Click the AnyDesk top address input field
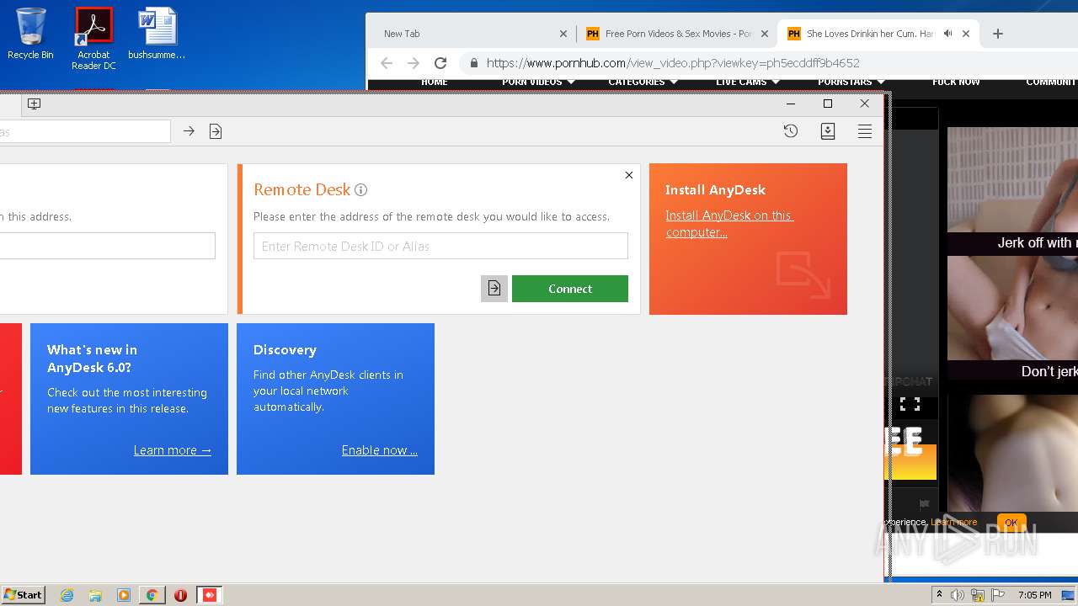Screen dimensions: 1078x606 click(x=84, y=131)
